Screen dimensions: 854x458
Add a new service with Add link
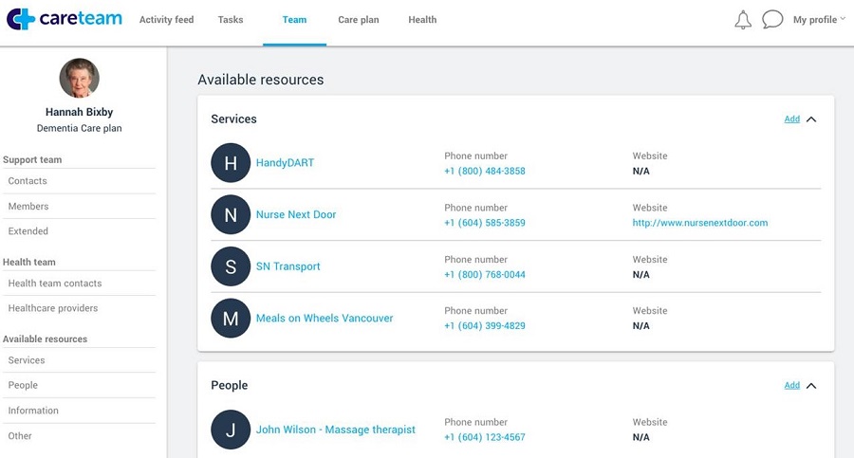click(791, 119)
